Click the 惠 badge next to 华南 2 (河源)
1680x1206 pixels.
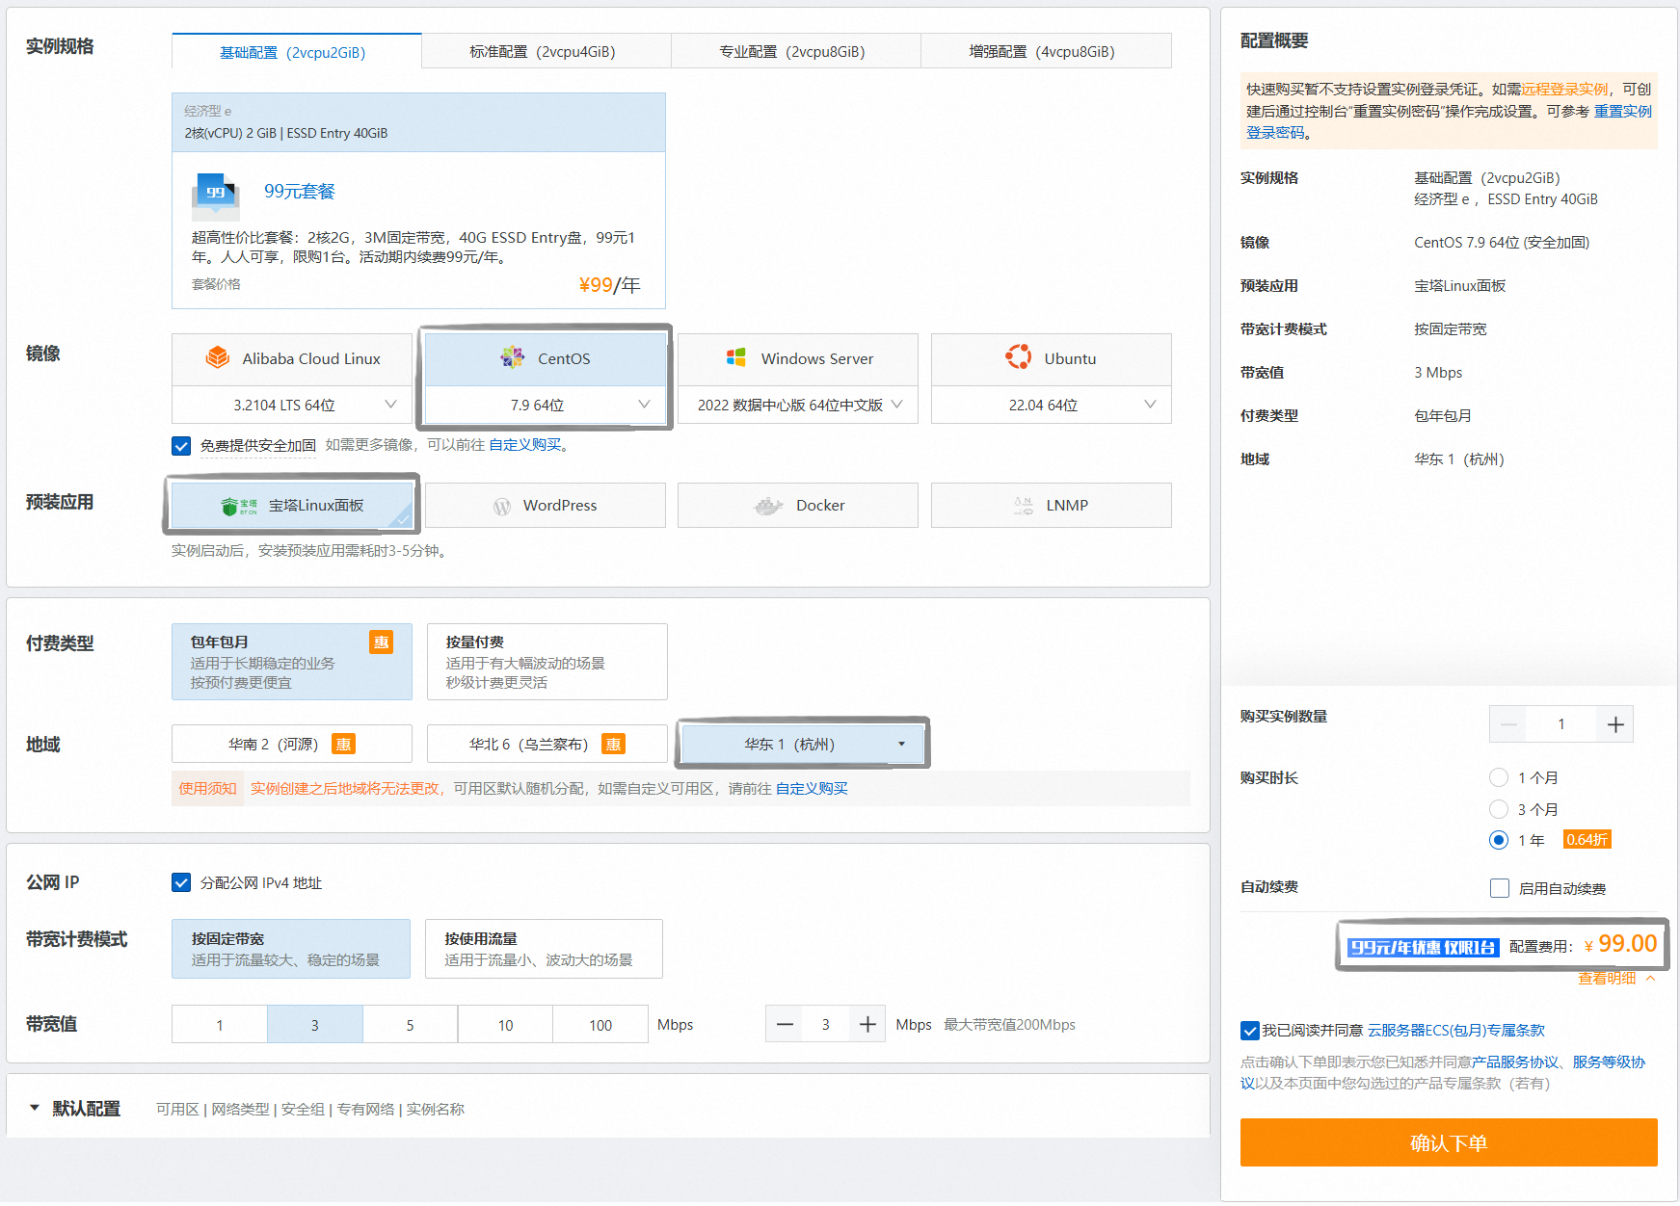[344, 745]
